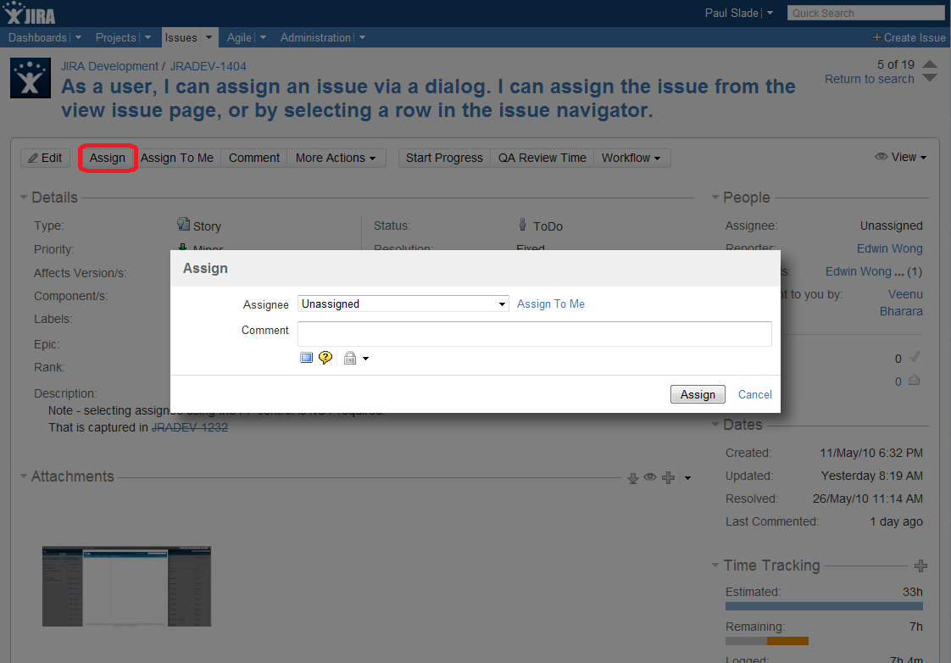
Task: Open the Assignee select box
Action: (403, 304)
